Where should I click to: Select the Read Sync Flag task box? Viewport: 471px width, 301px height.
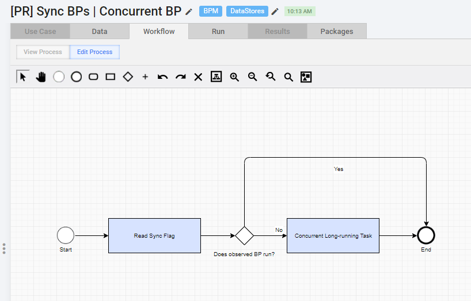tap(154, 235)
